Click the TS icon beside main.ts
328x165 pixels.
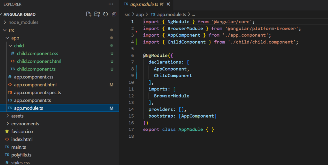(x=7, y=147)
